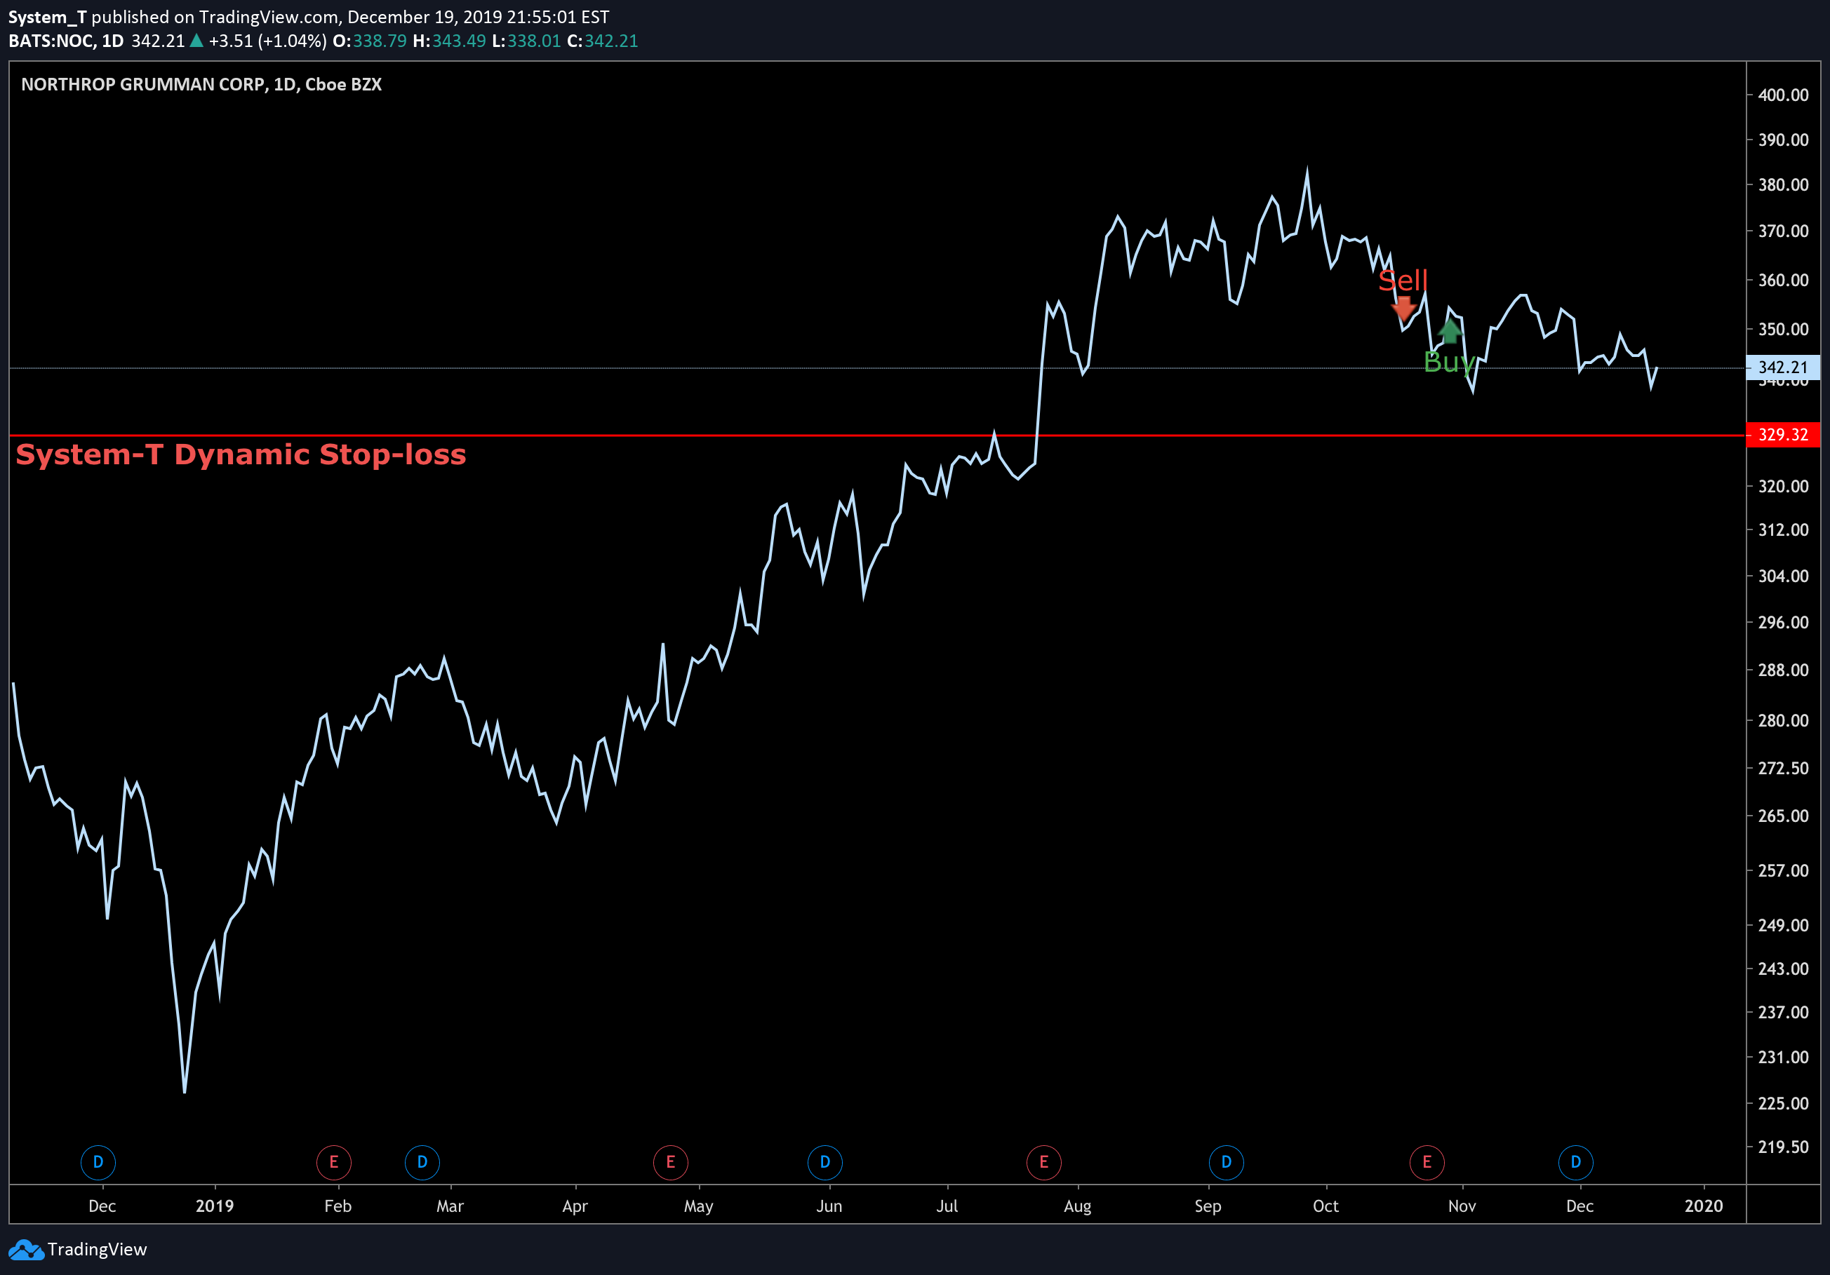Click the green up-triangle next to 342.21
Viewport: 1830px width, 1275px height.
click(196, 41)
